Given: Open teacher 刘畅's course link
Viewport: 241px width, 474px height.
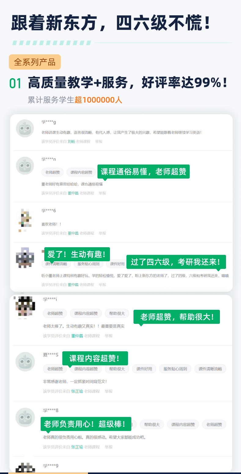Looking at the screenshot, I should pos(71,142).
